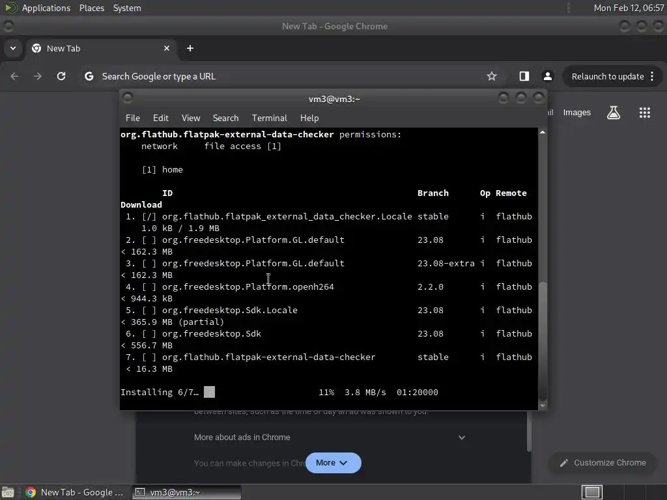The width and height of the screenshot is (667, 500).
Task: Expand More about ads in Chrome
Action: (x=330, y=437)
